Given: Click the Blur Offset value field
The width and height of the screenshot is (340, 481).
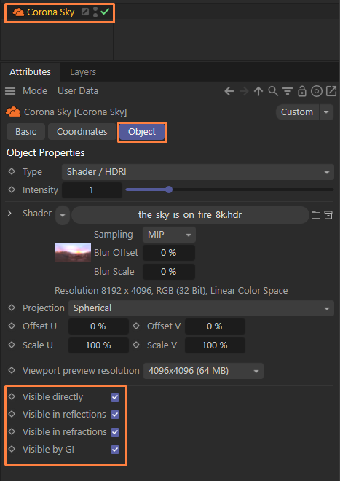Looking at the screenshot, I should click(169, 253).
